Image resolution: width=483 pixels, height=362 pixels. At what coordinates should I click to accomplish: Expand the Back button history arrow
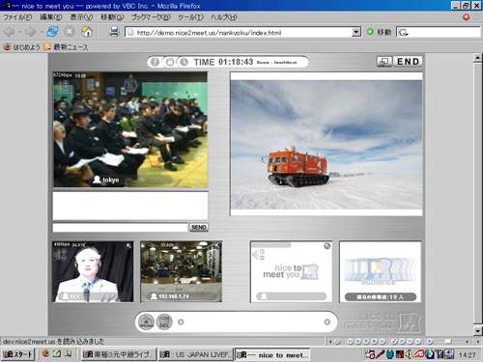point(19,32)
